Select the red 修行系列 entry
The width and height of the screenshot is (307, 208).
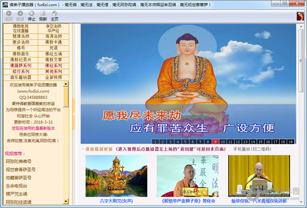click(21, 72)
